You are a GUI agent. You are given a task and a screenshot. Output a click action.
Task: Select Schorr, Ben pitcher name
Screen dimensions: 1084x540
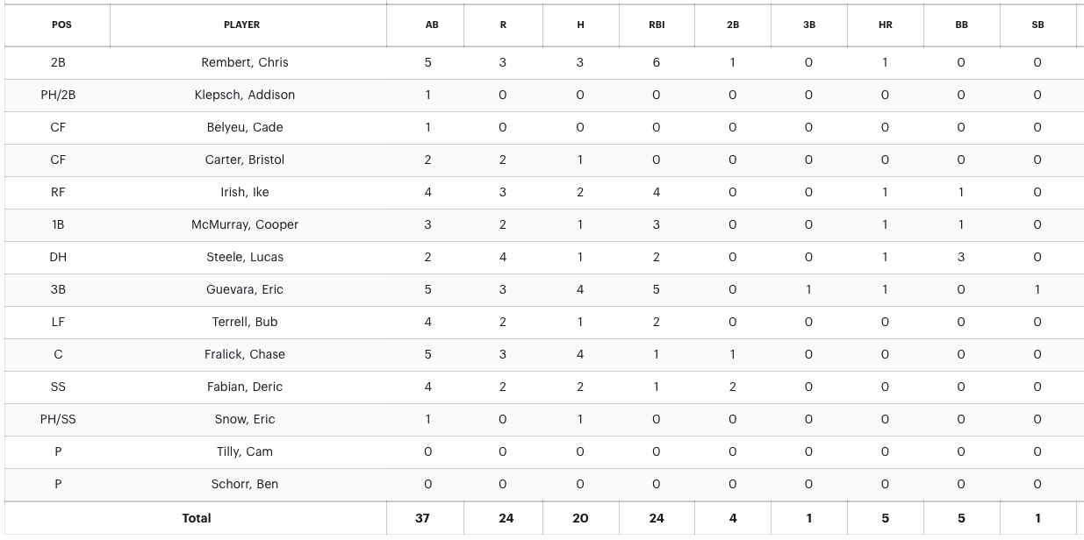(x=245, y=484)
